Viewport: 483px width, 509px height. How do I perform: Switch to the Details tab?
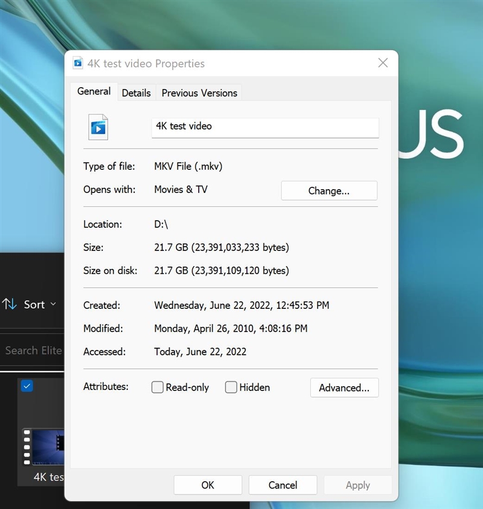click(136, 93)
